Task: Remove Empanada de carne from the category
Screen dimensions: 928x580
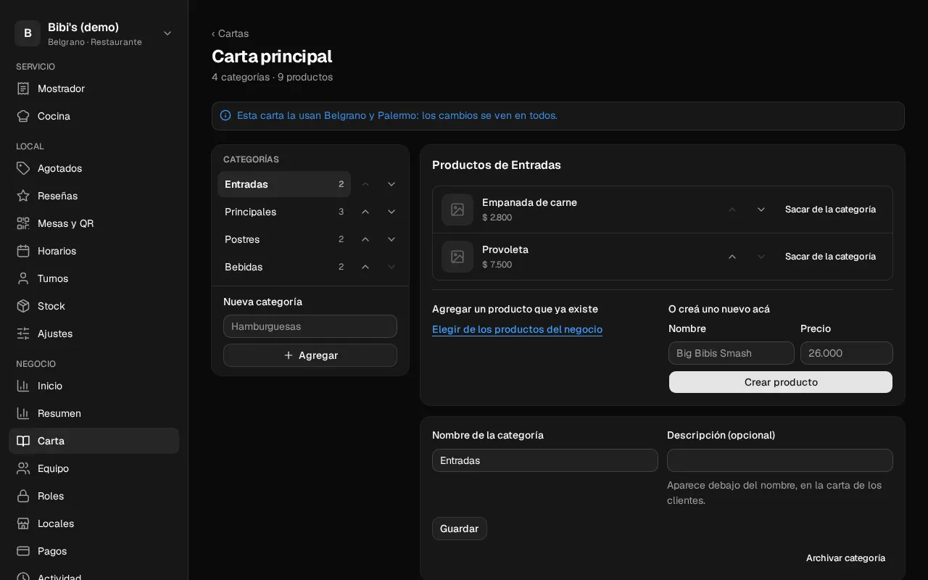Action: coord(830,210)
